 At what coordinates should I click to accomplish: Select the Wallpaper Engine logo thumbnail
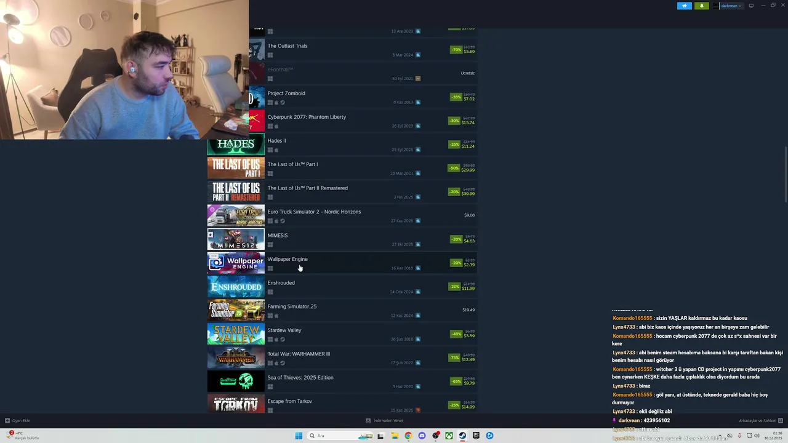[x=236, y=263]
